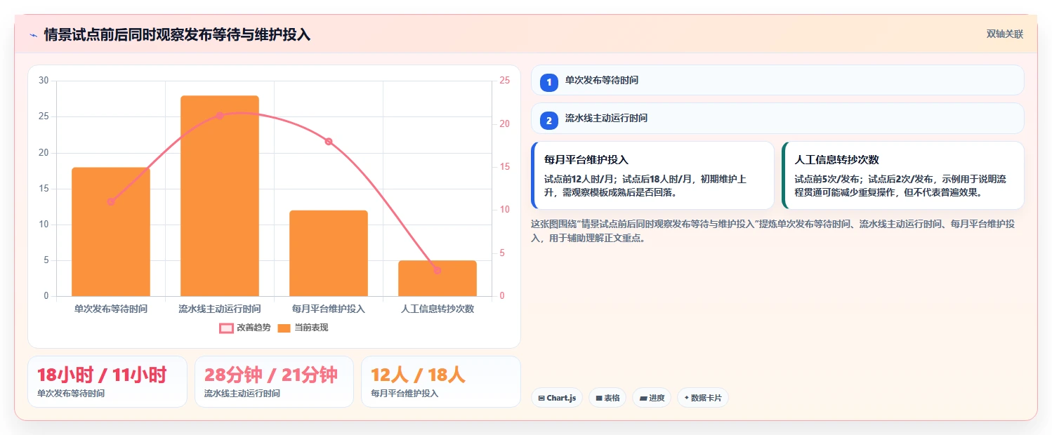Click x-axis label 人工信息转抄次数
The image size is (1052, 435).
coord(438,309)
